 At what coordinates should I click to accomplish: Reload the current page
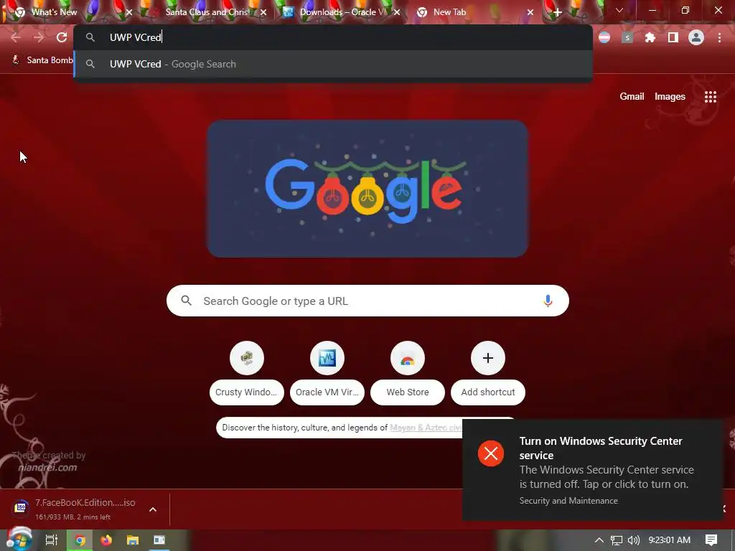coord(62,37)
